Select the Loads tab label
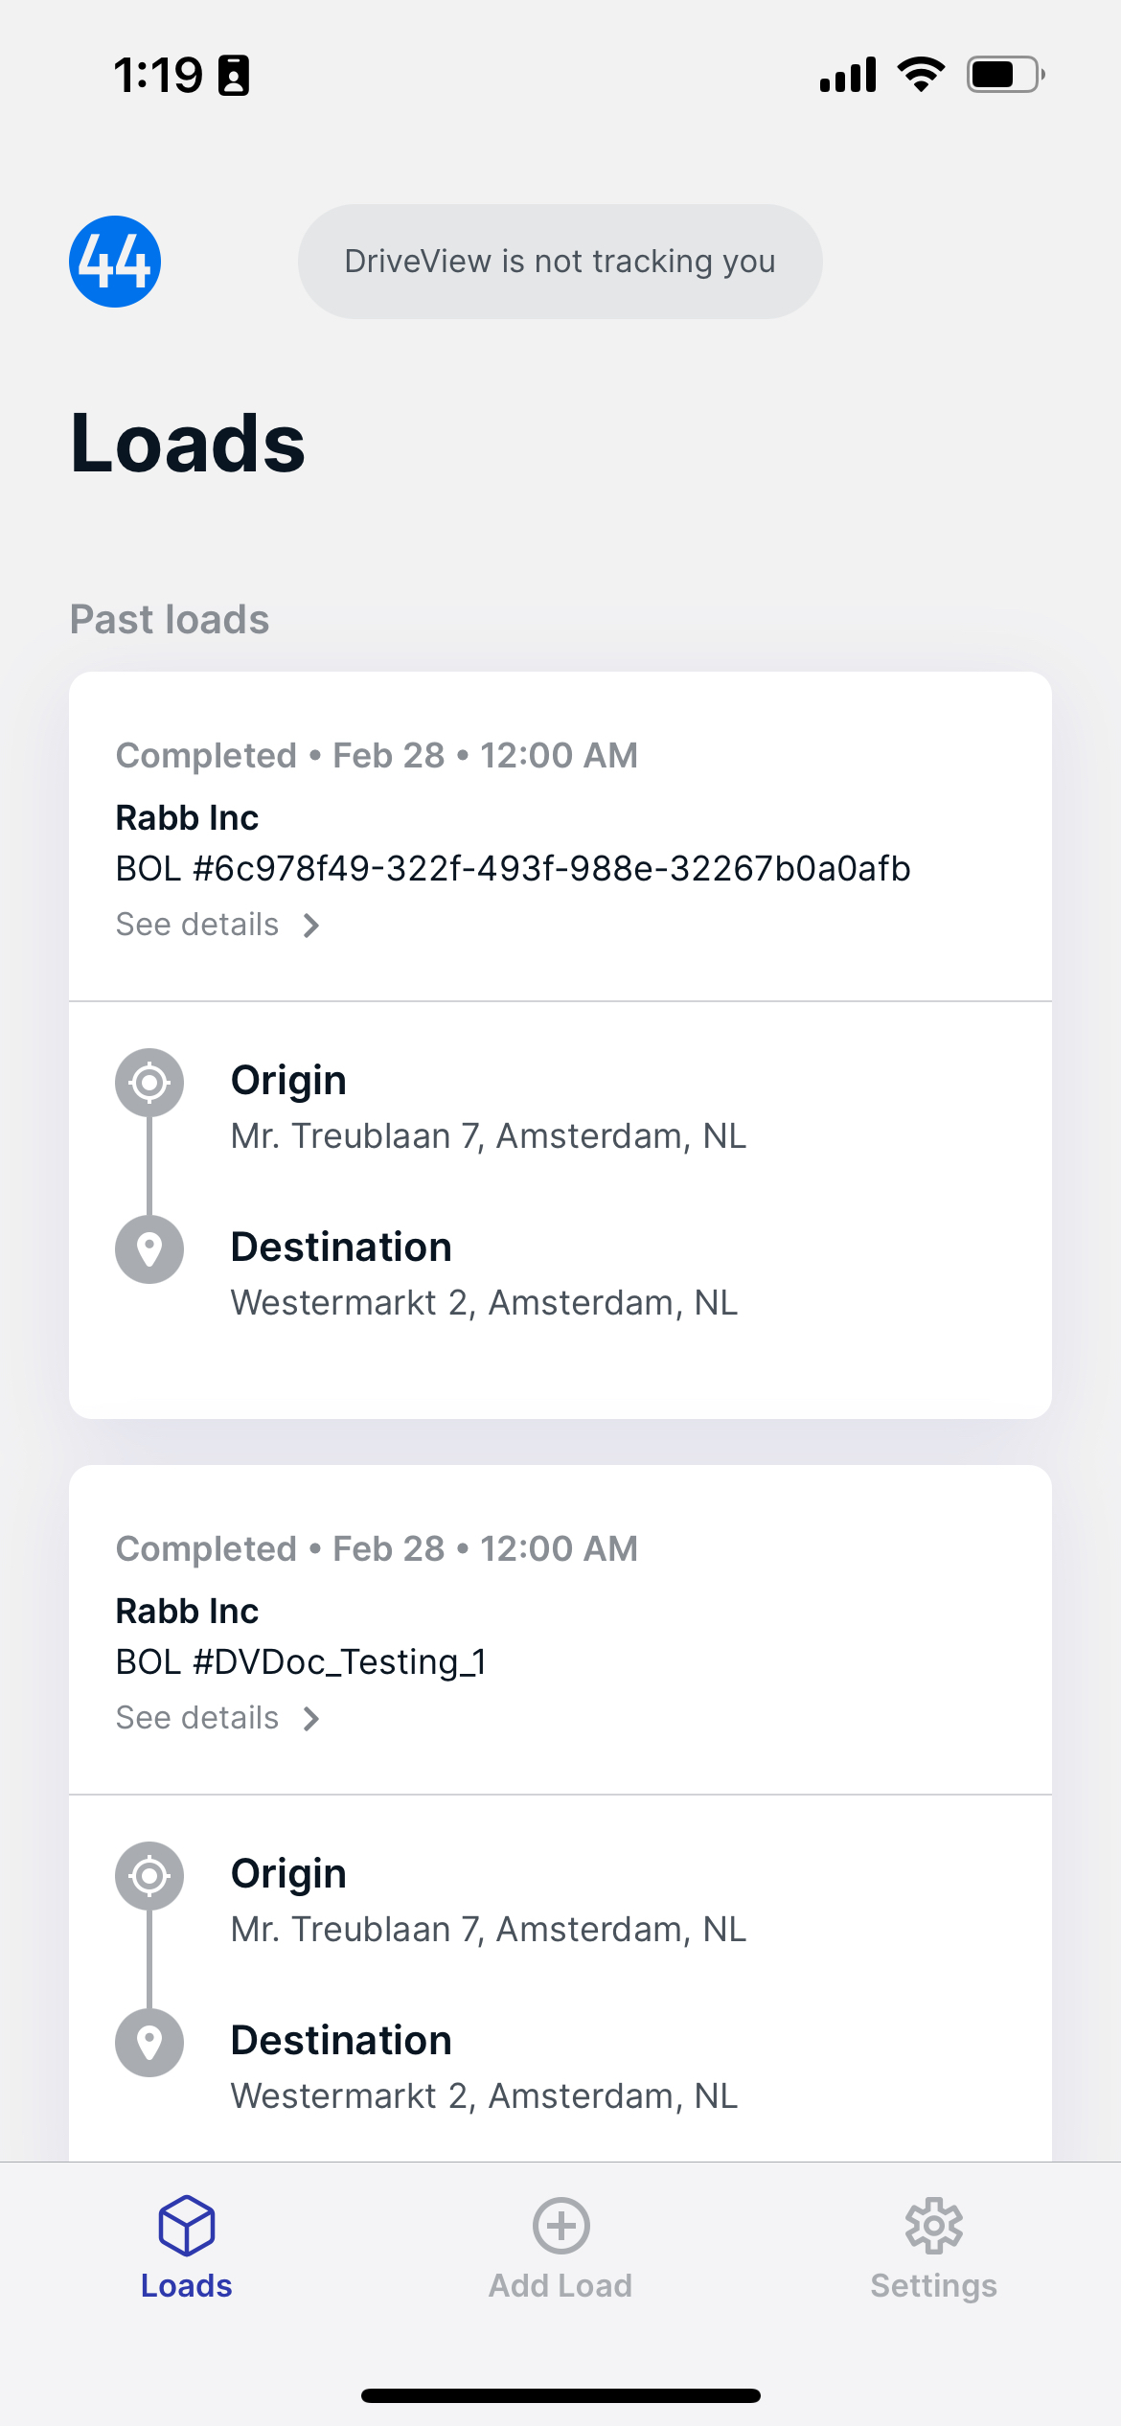 [x=187, y=2286]
